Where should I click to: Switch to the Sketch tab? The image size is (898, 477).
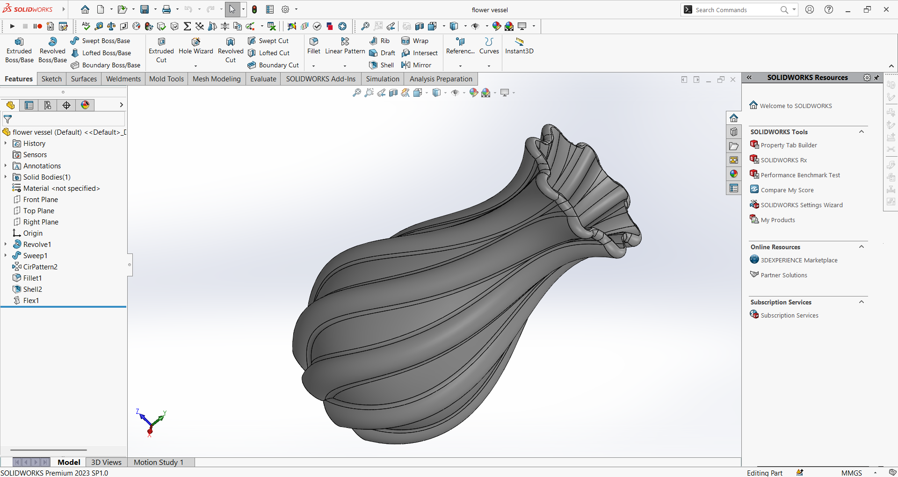point(51,79)
